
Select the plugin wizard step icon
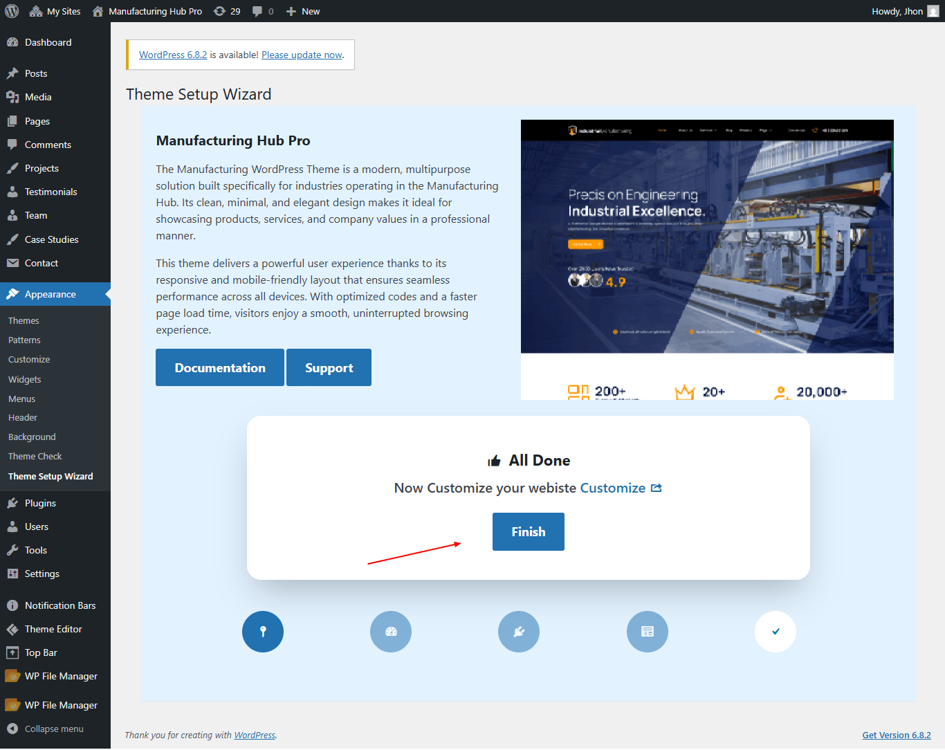519,632
